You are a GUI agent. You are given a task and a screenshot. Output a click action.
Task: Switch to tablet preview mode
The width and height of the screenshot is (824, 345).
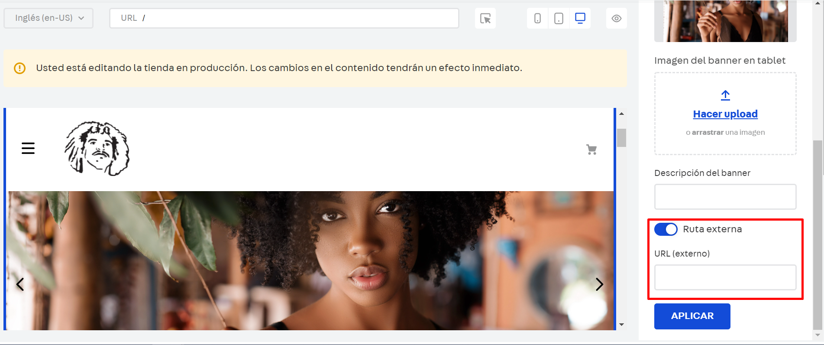[559, 19]
